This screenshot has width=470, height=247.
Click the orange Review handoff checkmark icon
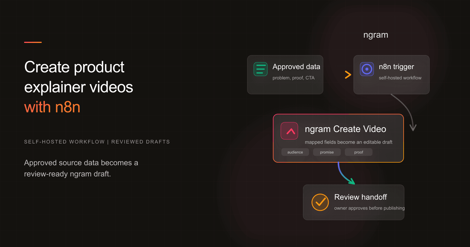320,202
